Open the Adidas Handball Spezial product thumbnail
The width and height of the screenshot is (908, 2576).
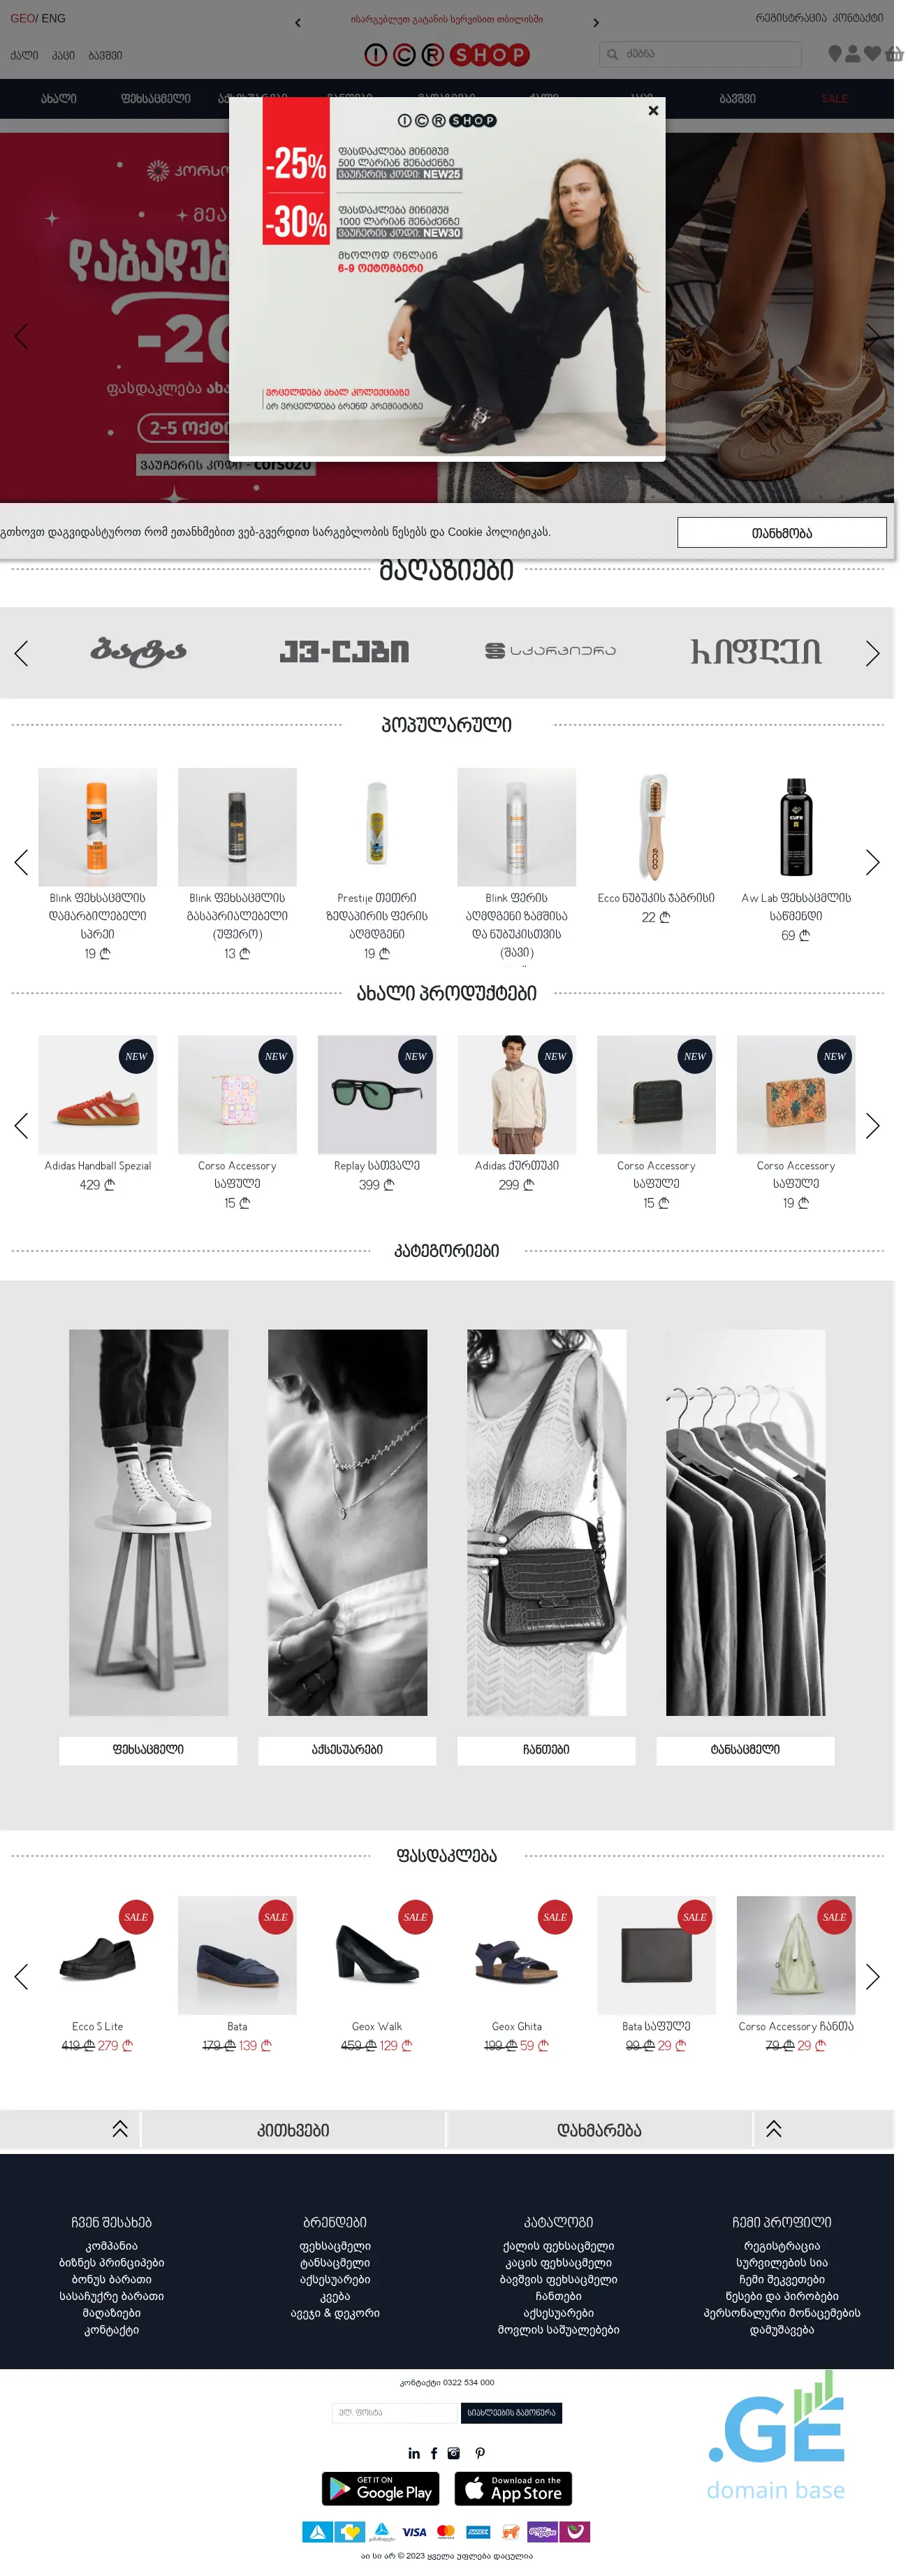(97, 1095)
